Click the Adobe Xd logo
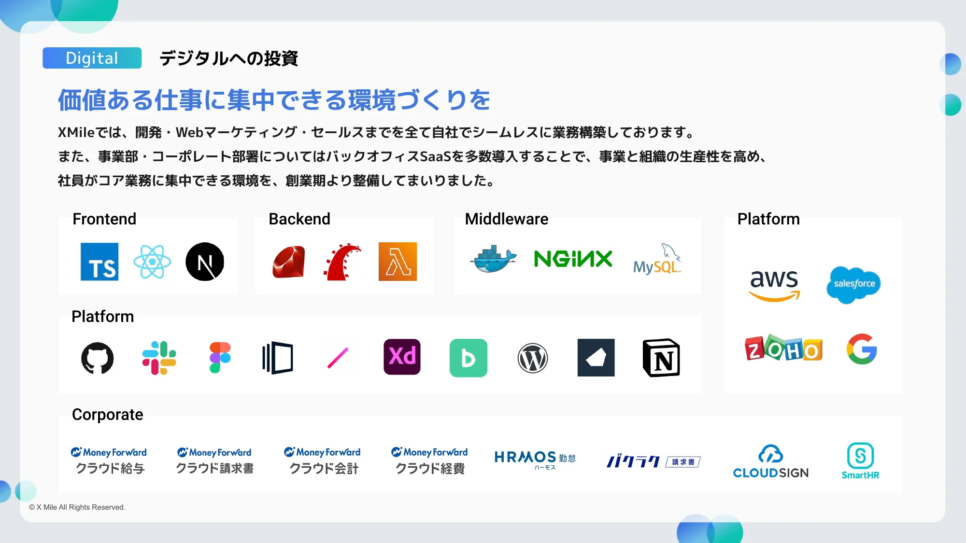 pyautogui.click(x=402, y=357)
